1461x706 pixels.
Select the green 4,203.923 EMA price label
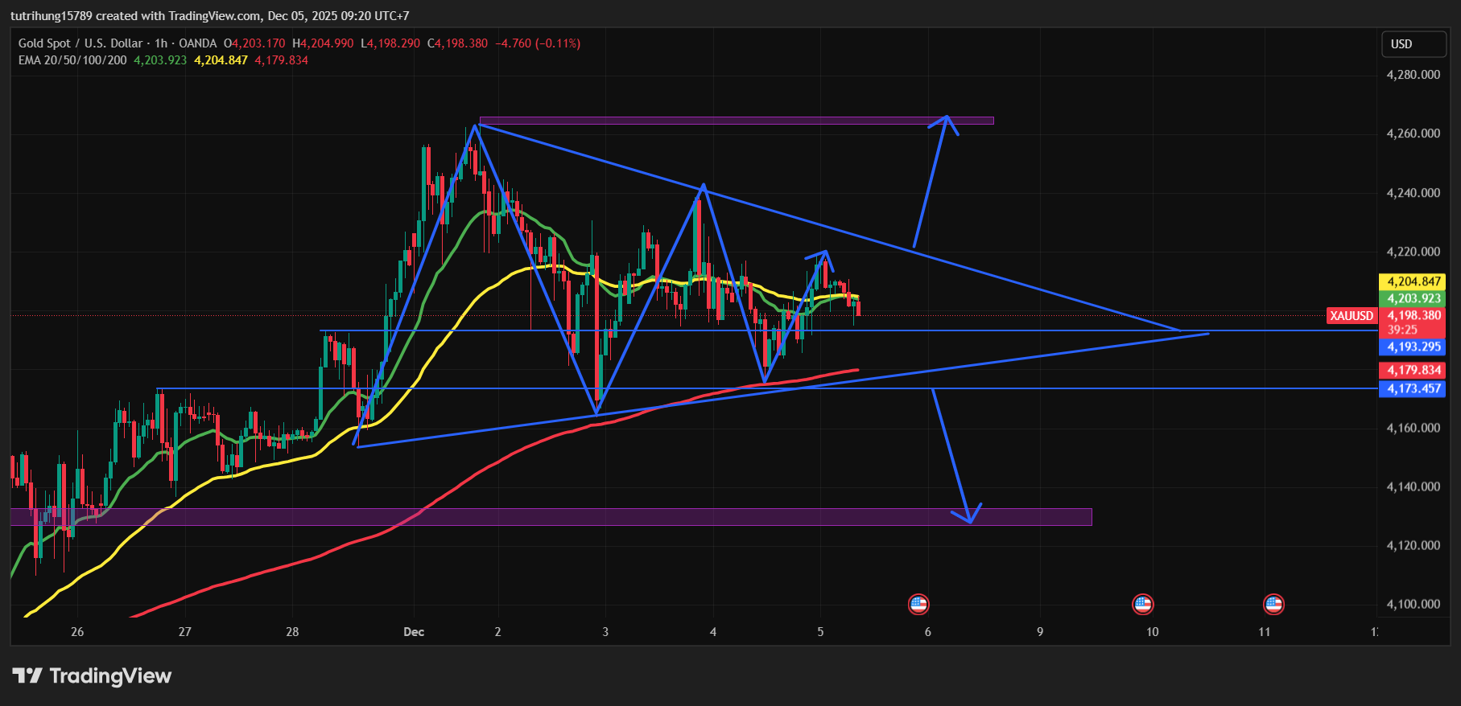[1413, 298]
